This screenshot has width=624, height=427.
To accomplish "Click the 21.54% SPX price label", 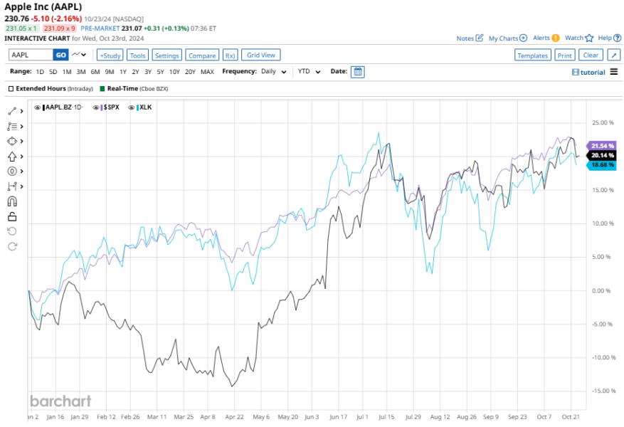I will [x=601, y=146].
